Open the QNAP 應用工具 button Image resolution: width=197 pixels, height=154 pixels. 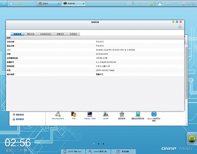click(99, 152)
